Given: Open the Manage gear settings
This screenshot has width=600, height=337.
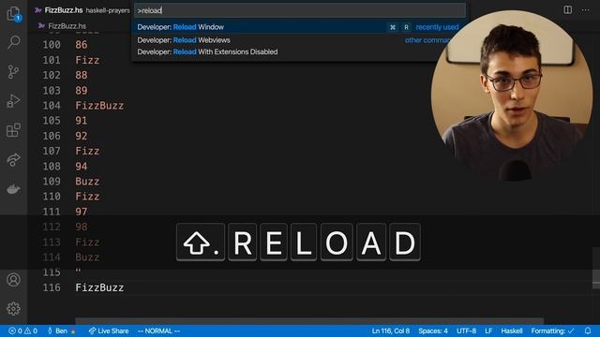Looking at the screenshot, I should (13, 308).
